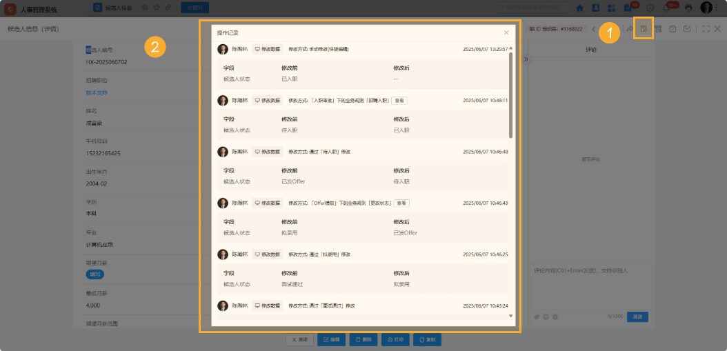Toggle fullscreen for the detail panel

click(x=706, y=29)
